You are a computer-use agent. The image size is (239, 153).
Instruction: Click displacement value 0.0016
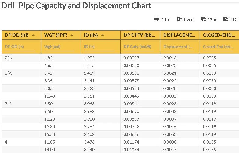(170, 58)
